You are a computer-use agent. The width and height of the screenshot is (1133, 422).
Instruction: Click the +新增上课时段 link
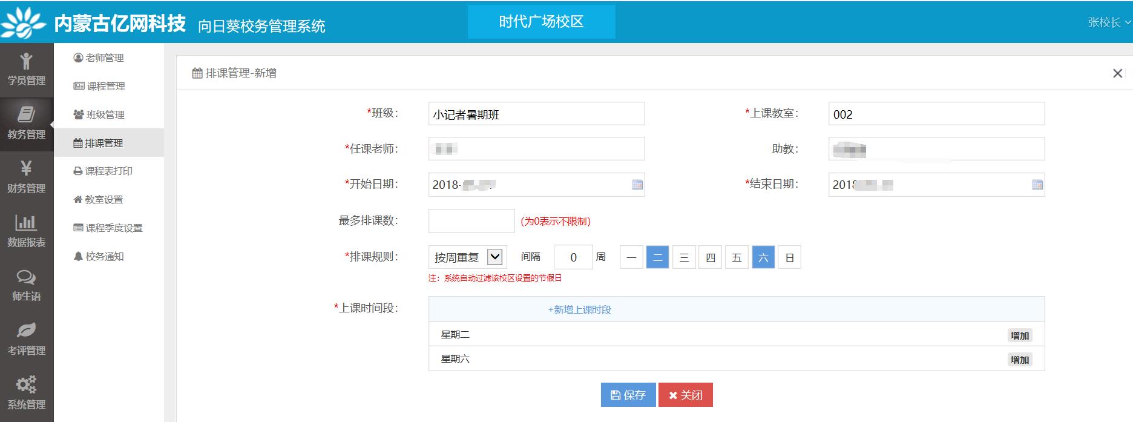pos(579,309)
